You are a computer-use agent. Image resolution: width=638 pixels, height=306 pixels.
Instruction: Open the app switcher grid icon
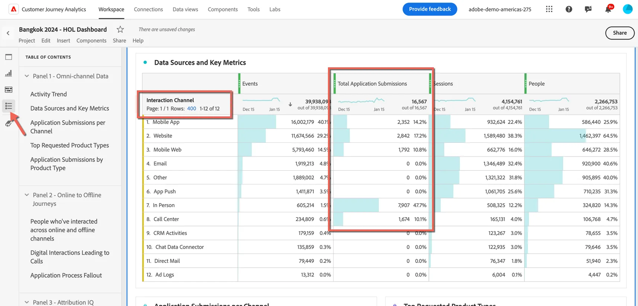[549, 9]
